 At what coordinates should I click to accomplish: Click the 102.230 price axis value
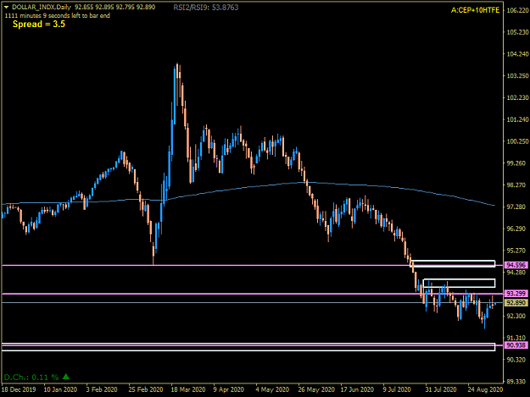(517, 97)
